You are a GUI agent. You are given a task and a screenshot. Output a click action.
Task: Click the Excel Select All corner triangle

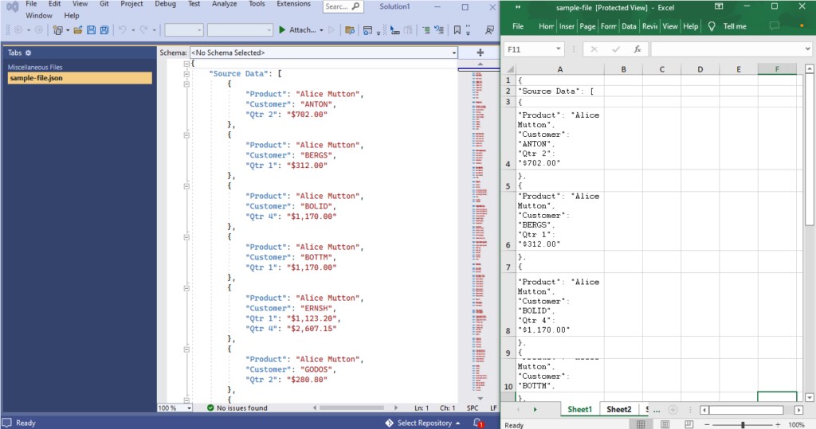[510, 69]
